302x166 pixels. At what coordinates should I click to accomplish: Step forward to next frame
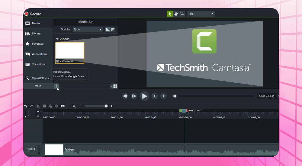click(x=134, y=96)
